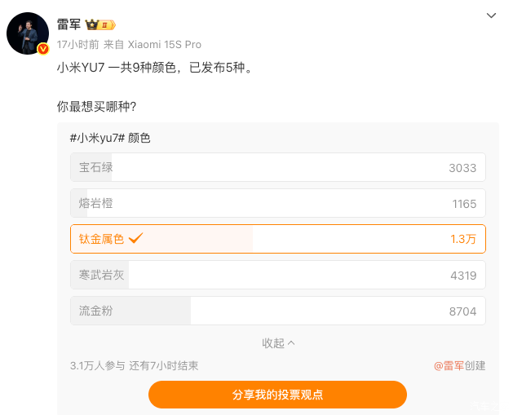Vote for the 宝石绿 option
Screen dimensions: 513x415
[x=278, y=167]
